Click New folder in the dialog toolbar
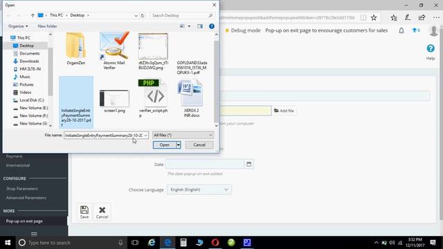The height and width of the screenshot is (249, 443). (48, 26)
